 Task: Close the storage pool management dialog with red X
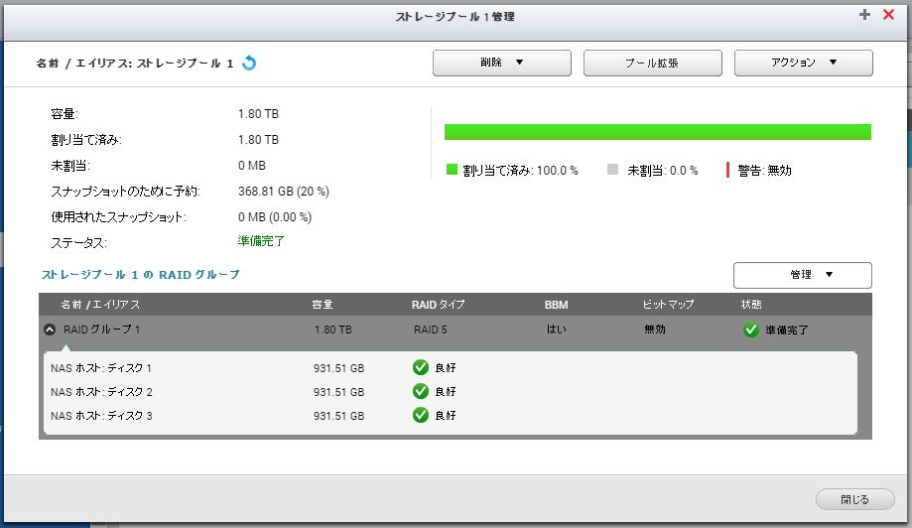889,15
